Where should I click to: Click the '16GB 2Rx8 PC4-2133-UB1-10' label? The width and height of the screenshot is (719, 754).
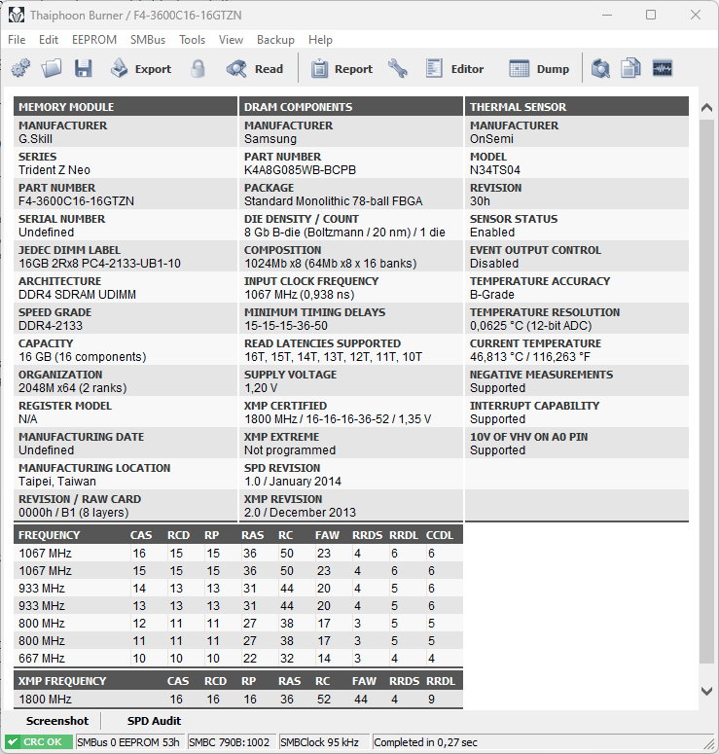(x=99, y=264)
